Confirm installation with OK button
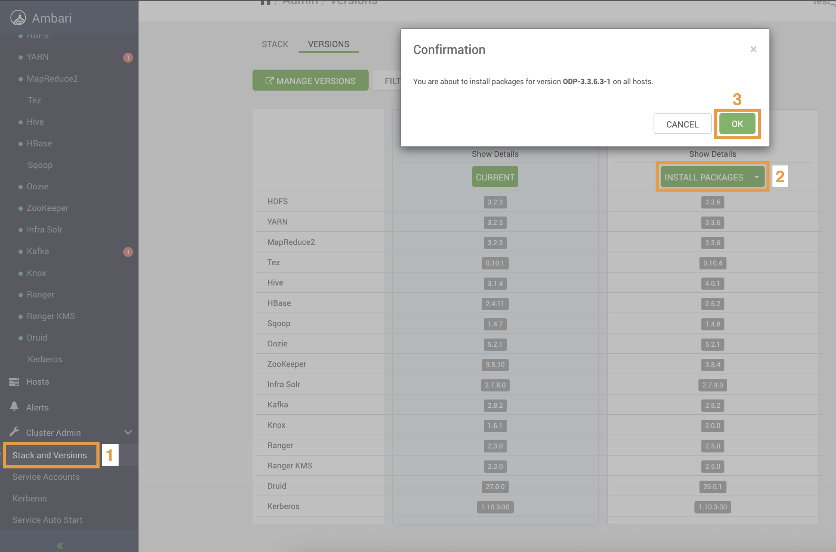 pos(737,124)
